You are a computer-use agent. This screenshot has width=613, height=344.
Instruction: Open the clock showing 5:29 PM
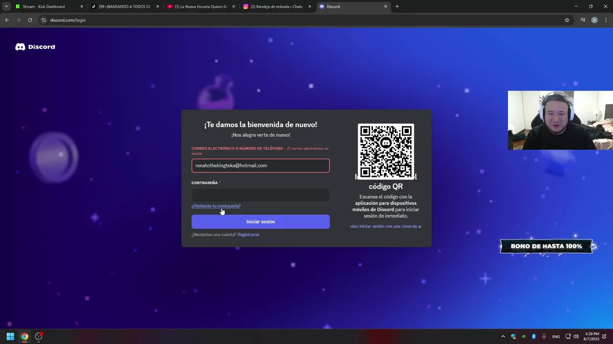click(592, 336)
